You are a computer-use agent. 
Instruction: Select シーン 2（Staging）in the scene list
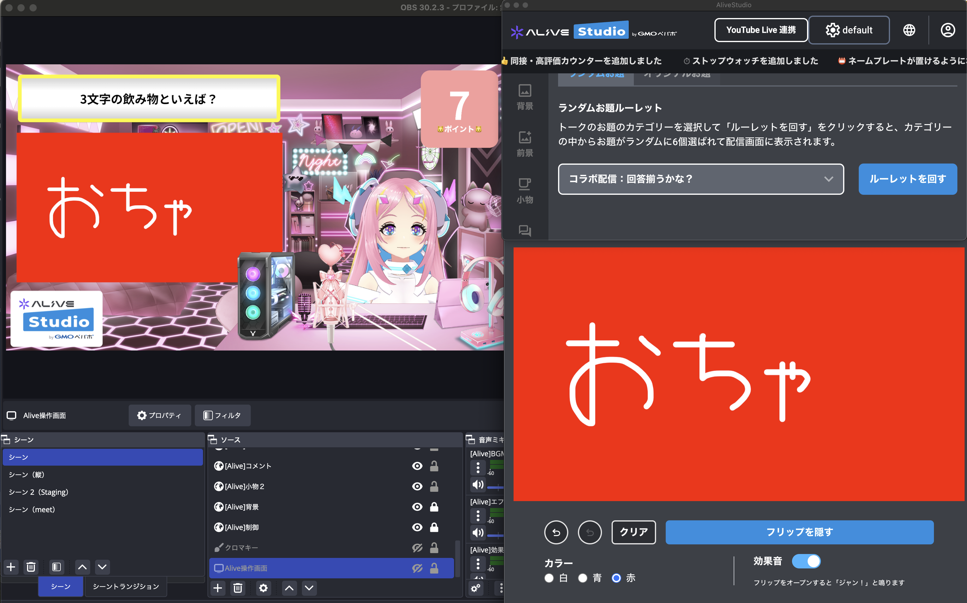[103, 492]
